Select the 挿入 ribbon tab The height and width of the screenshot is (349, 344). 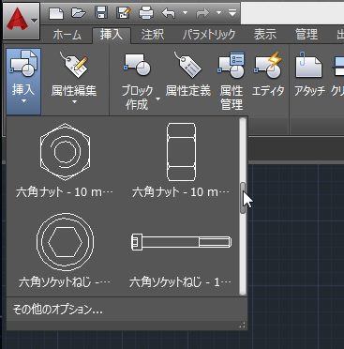pos(112,35)
